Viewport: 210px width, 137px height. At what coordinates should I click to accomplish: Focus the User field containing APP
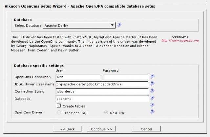point(78,77)
